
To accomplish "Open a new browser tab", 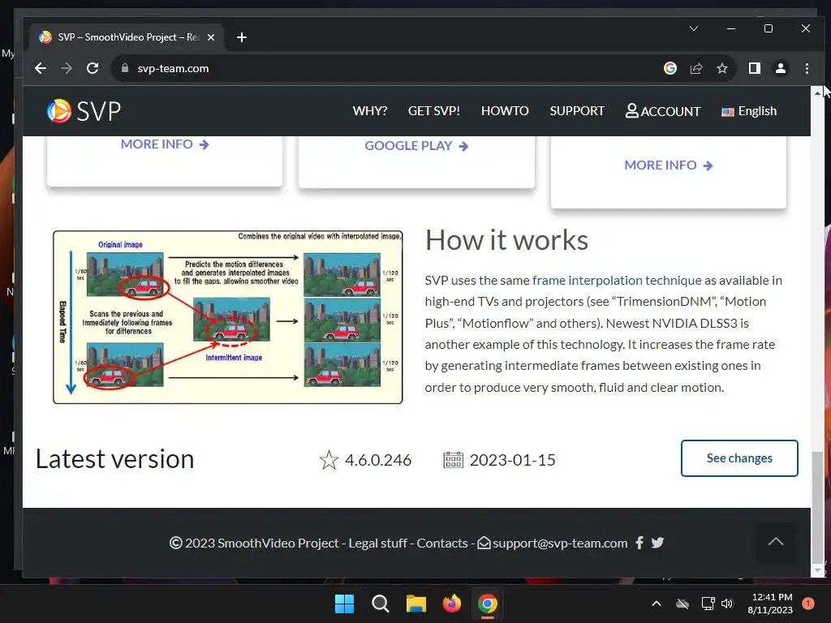I will click(242, 37).
